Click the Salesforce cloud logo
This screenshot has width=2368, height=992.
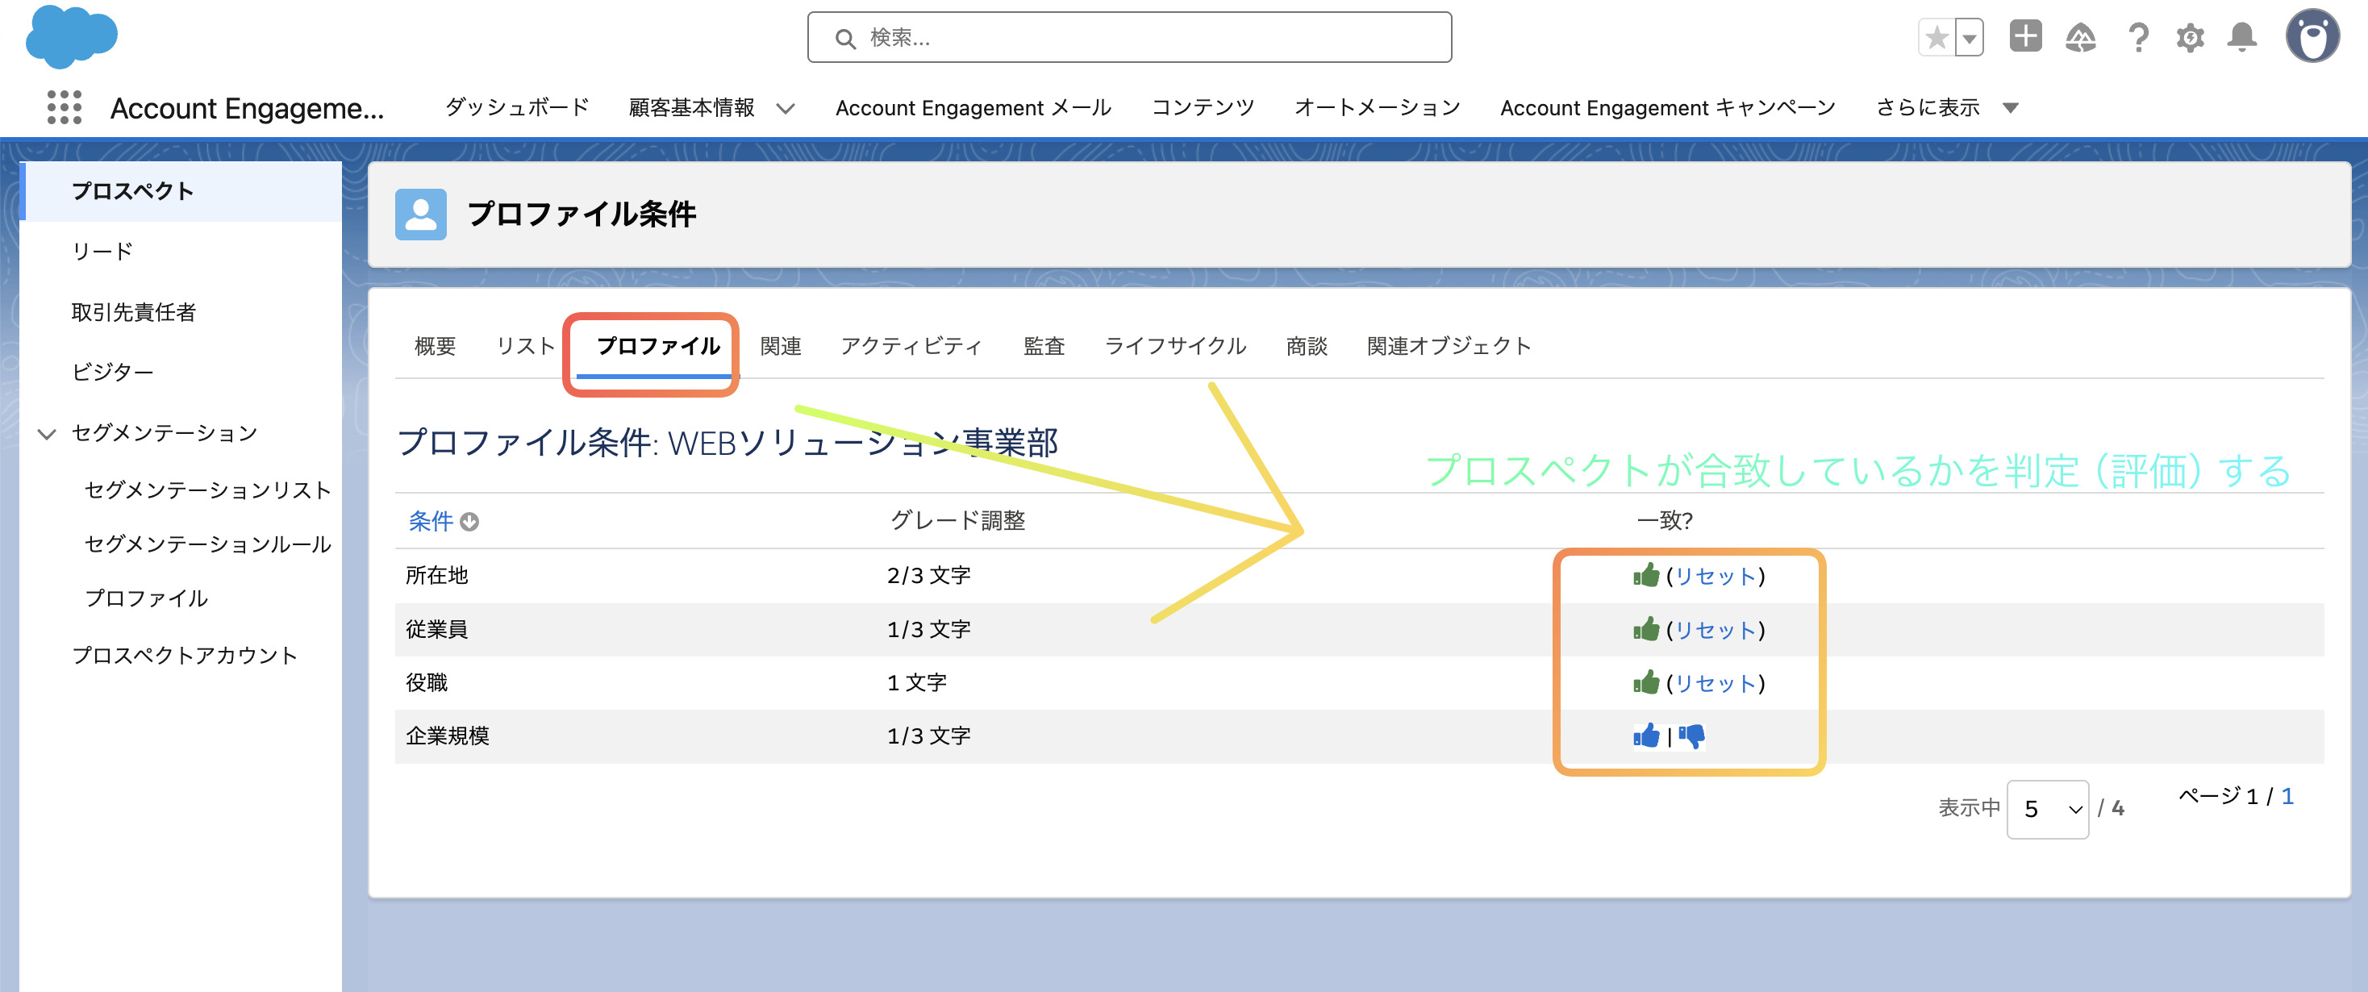tap(72, 37)
